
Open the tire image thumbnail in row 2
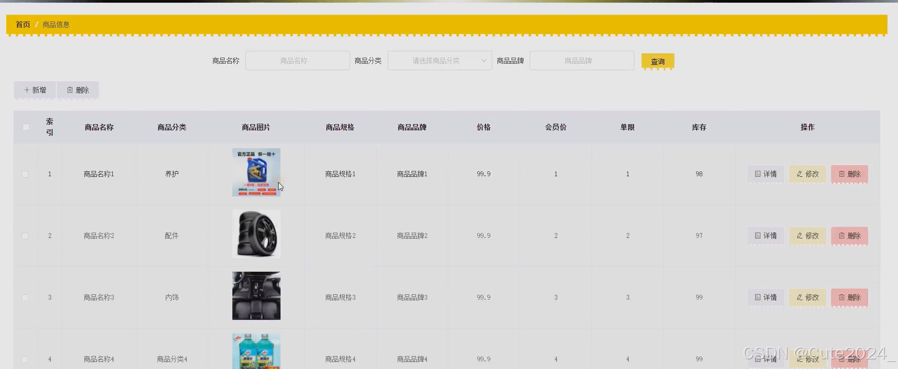[x=256, y=234]
